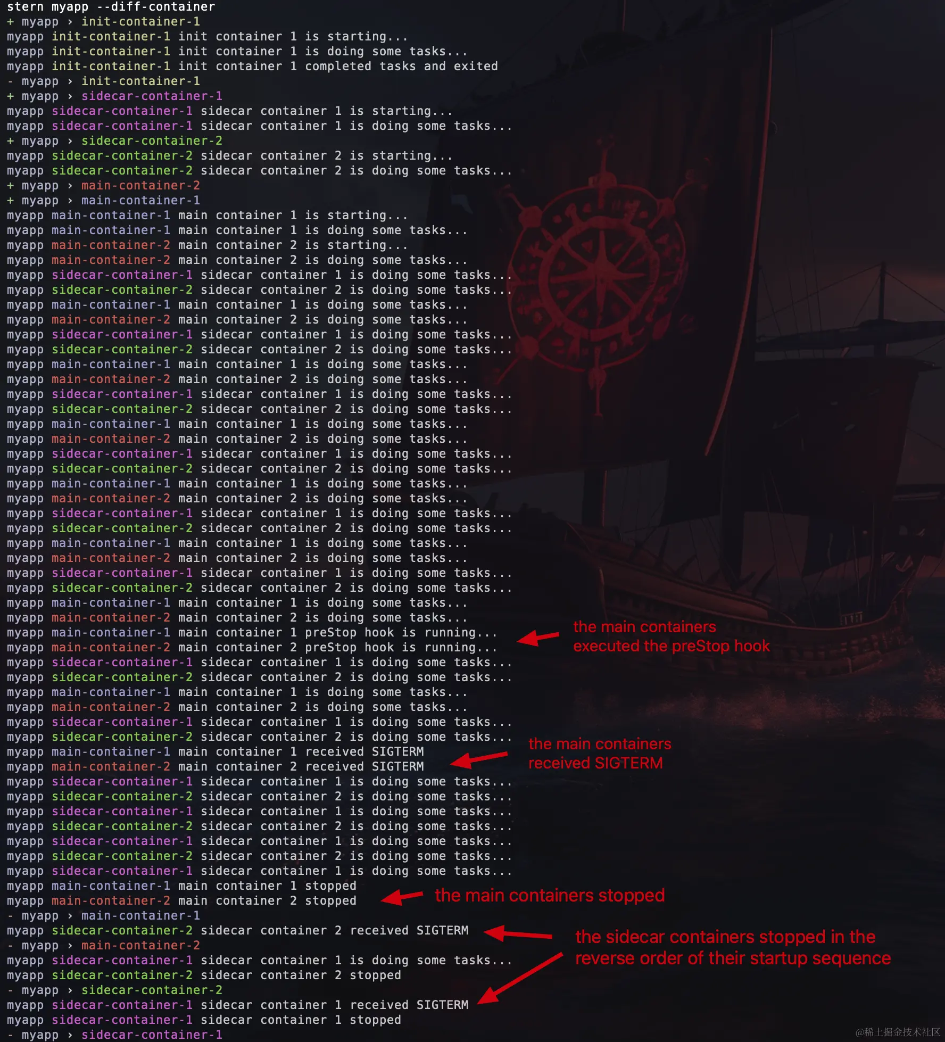Click the minus sign before 'myapp › init-container-1'
945x1042 pixels.
[x=10, y=81]
